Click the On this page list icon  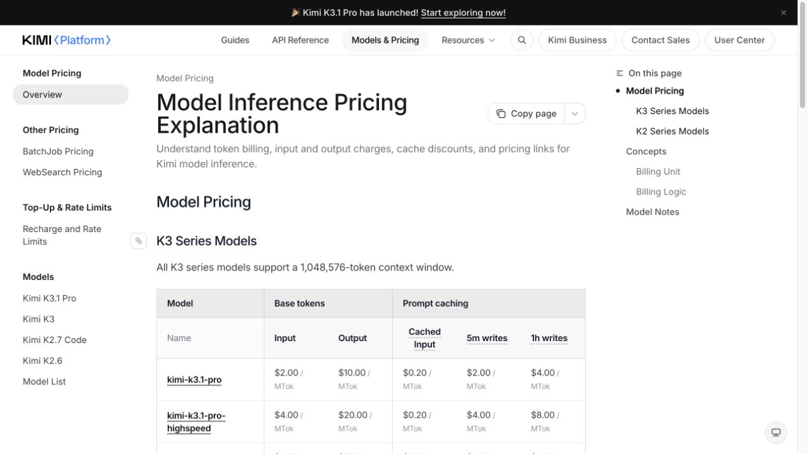click(619, 73)
